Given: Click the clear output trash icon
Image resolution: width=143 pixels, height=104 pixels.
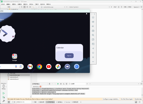Looking at the screenshot, I should coord(49,84).
